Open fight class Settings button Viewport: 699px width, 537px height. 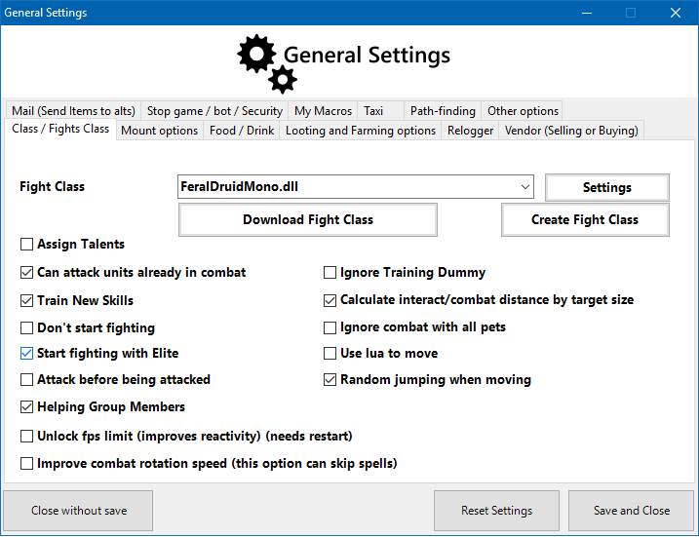(x=606, y=187)
